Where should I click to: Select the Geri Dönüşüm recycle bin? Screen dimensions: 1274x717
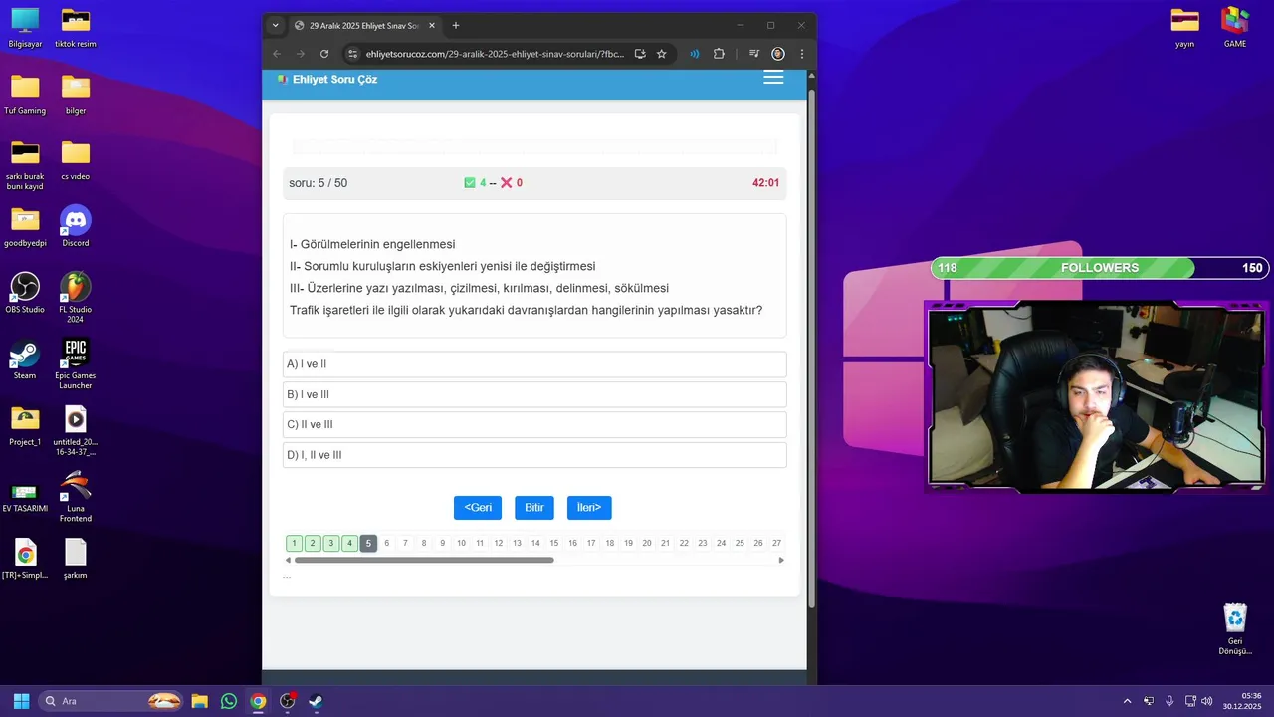point(1235,629)
